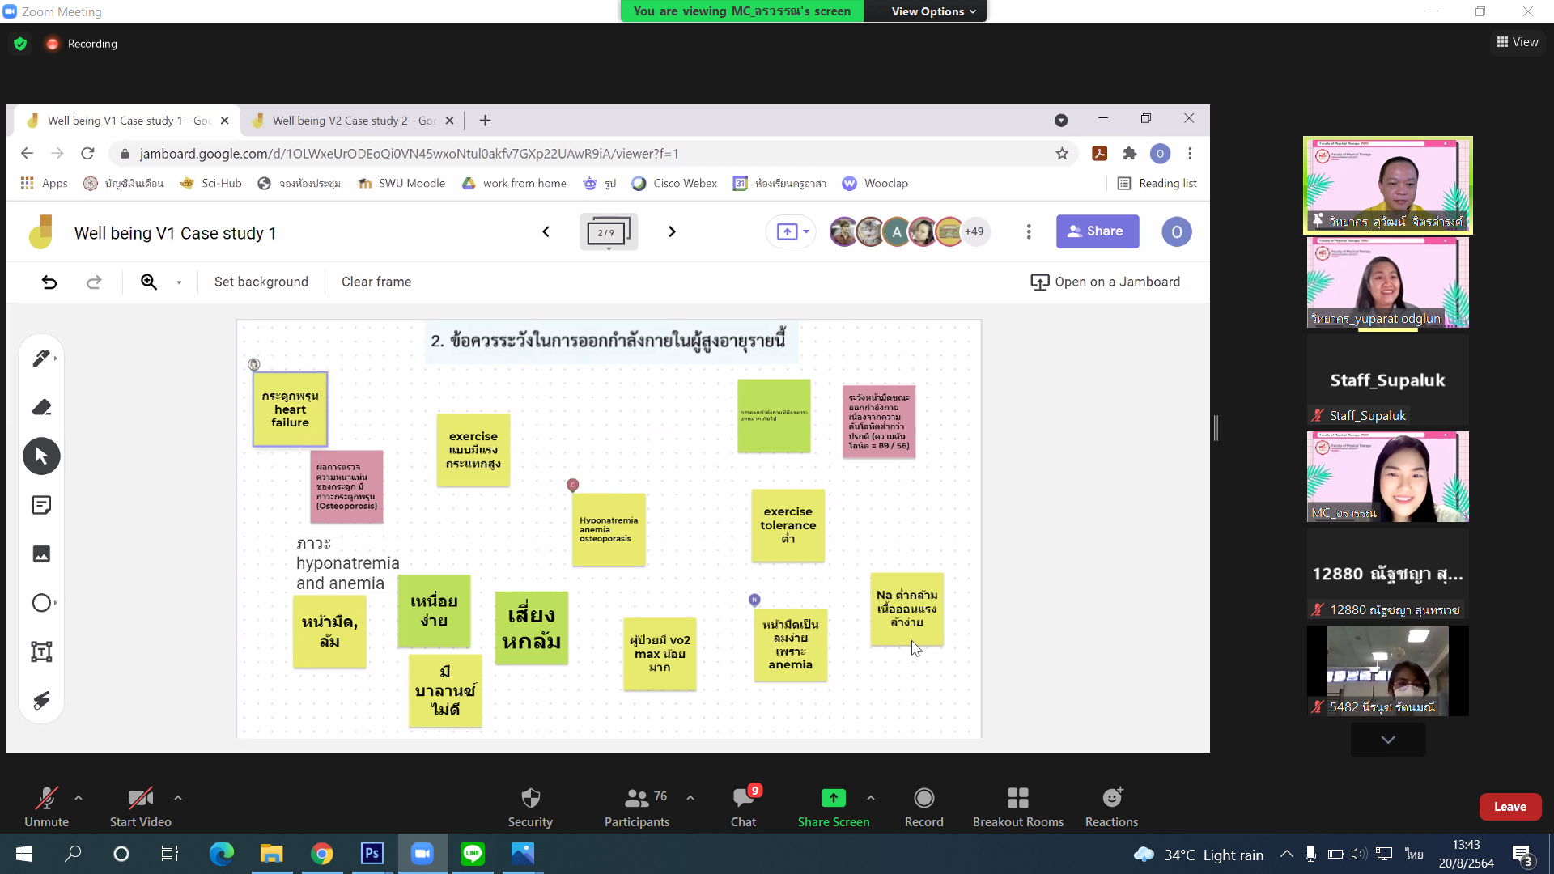Viewport: 1554px width, 874px height.
Task: Expand the frame bar at 2/9
Action: [608, 232]
